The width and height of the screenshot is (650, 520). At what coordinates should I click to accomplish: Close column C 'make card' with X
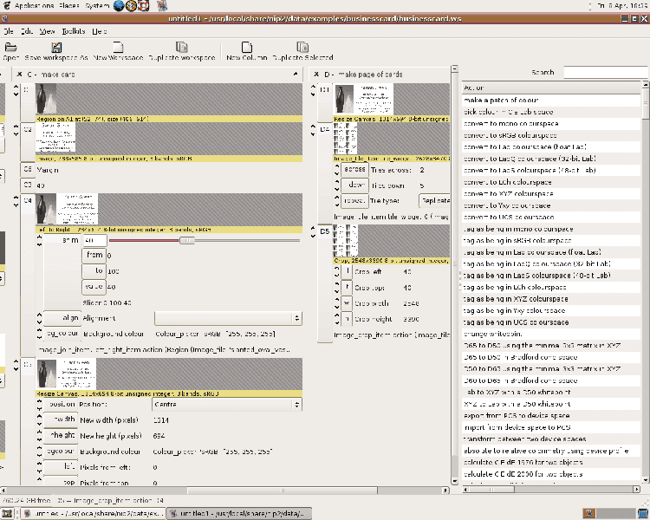click(19, 75)
